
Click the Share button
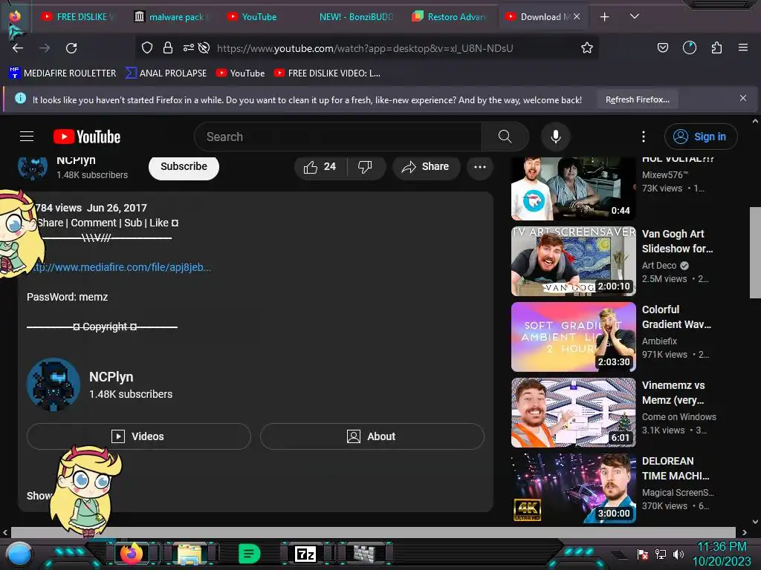[426, 167]
